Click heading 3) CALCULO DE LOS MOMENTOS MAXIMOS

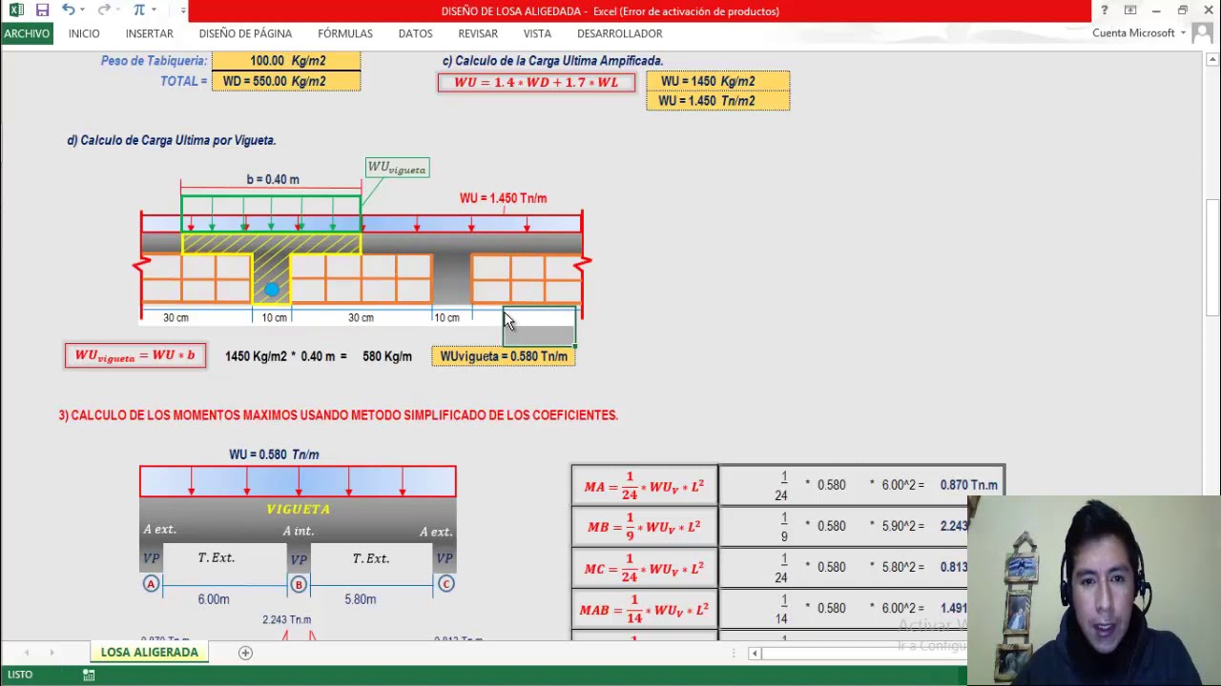[338, 415]
